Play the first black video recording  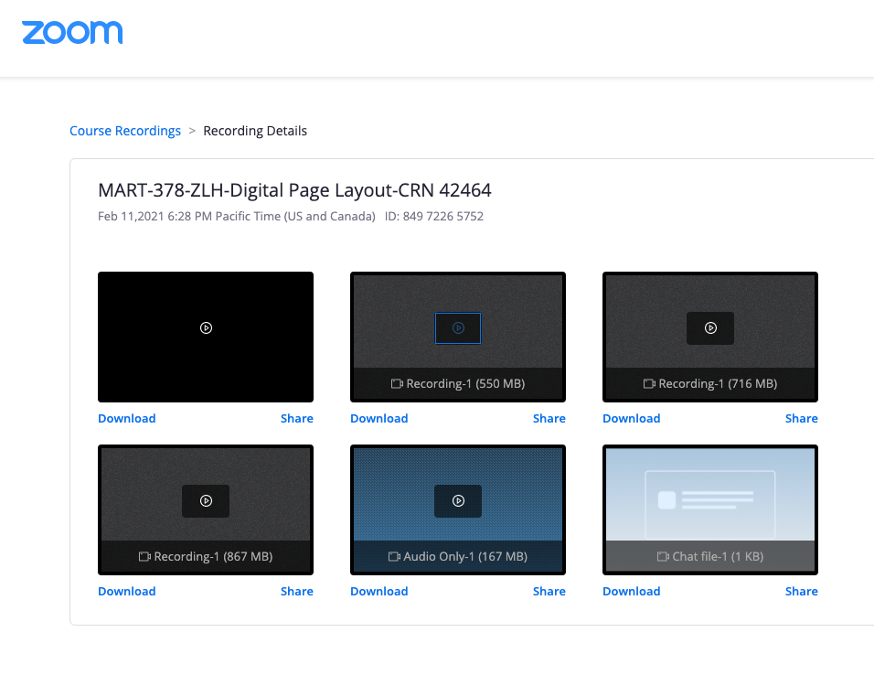(x=206, y=328)
